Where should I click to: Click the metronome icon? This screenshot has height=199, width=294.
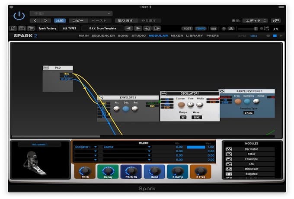click(x=231, y=29)
